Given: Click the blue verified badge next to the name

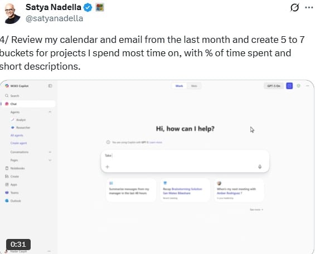Looking at the screenshot, I should click(x=88, y=8).
